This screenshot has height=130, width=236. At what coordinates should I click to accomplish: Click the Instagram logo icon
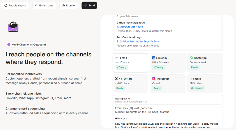tap(154, 79)
